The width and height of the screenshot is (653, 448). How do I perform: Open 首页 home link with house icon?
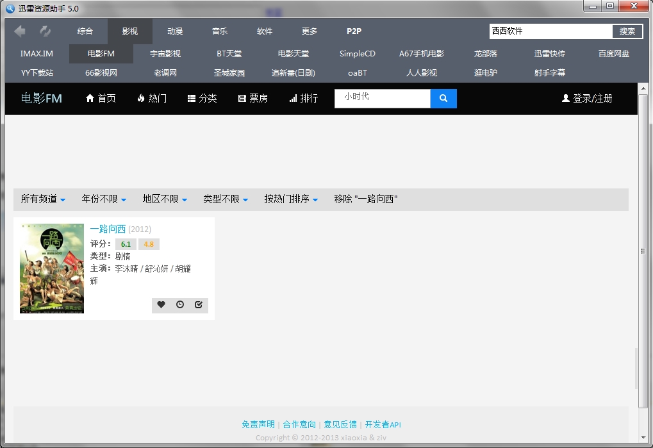(101, 98)
